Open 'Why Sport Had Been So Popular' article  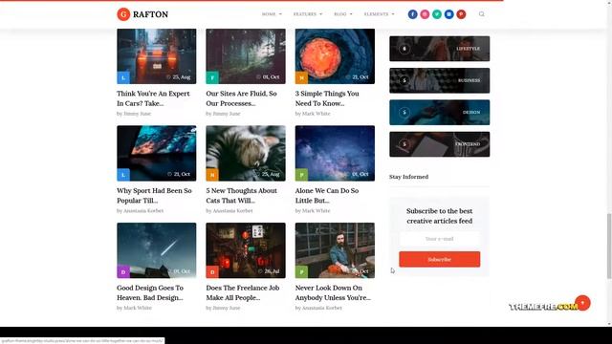coord(154,195)
